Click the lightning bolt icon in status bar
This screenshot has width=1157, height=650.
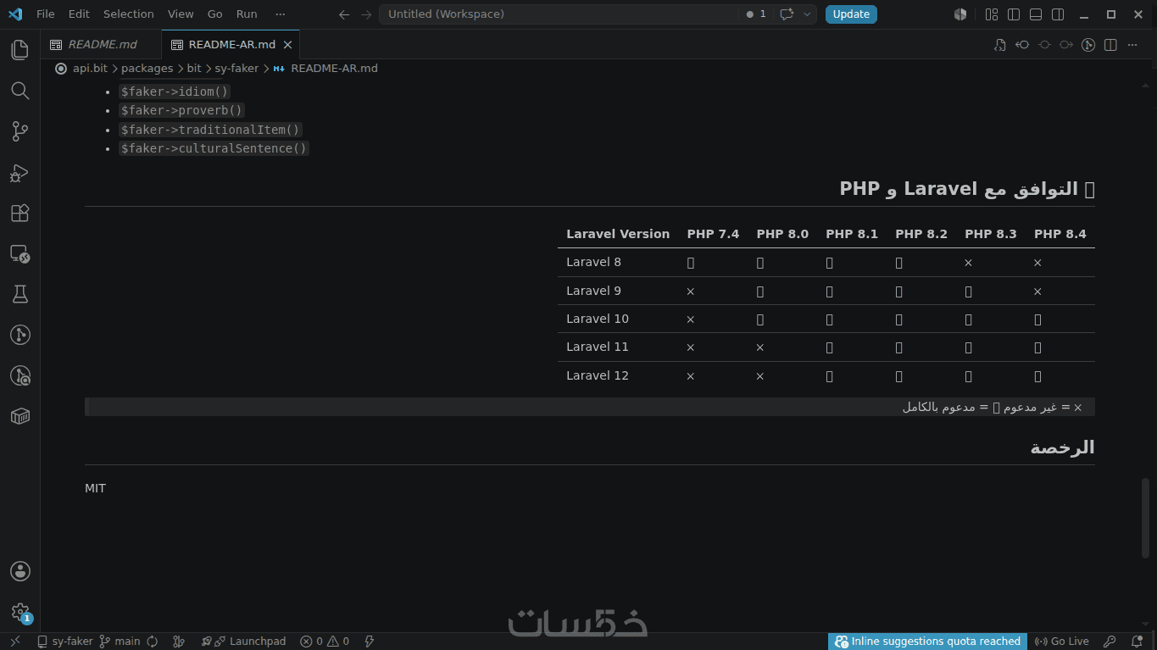click(x=369, y=642)
